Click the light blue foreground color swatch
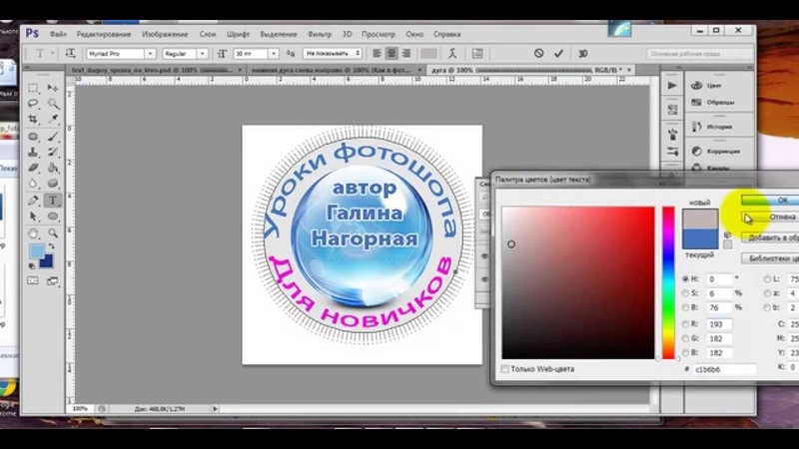The height and width of the screenshot is (449, 799). coord(37,251)
